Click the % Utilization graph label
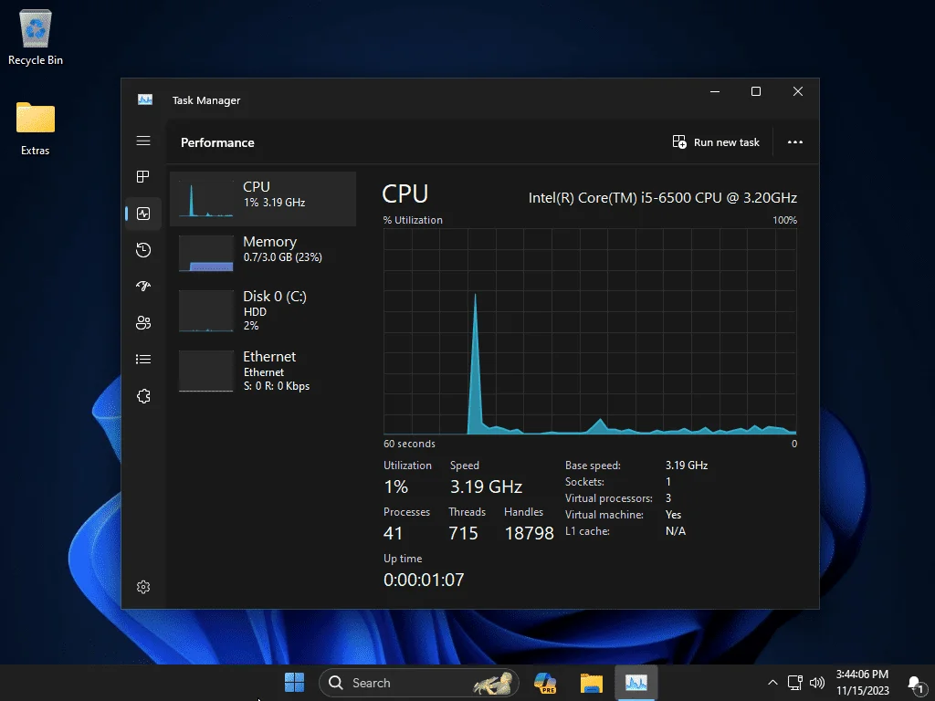935x701 pixels. 413,220
